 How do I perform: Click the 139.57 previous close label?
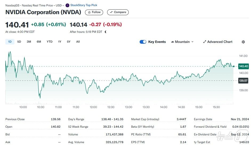click(243, 80)
